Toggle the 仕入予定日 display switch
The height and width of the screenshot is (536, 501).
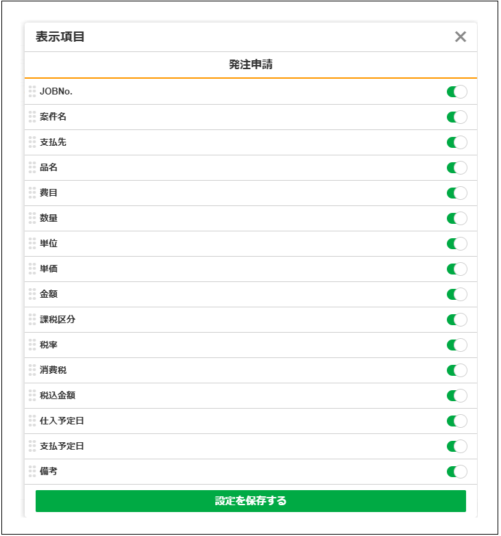pyautogui.click(x=456, y=421)
